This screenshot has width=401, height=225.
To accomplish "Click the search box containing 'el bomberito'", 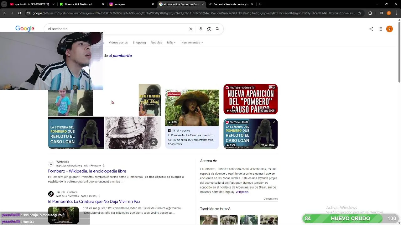I will tap(116, 29).
